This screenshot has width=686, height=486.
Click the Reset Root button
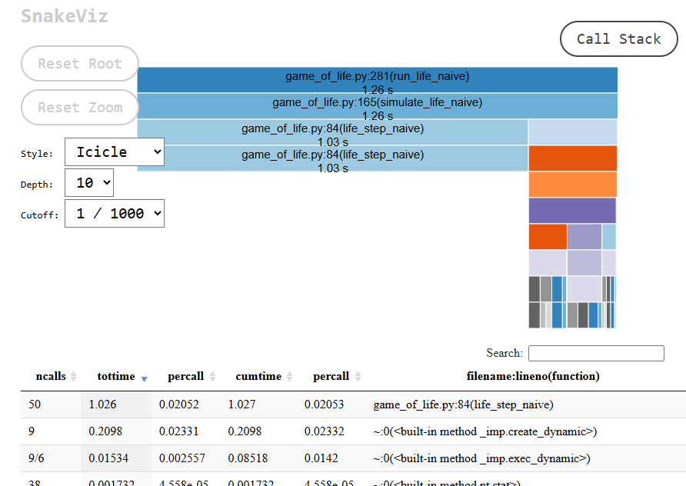80,63
